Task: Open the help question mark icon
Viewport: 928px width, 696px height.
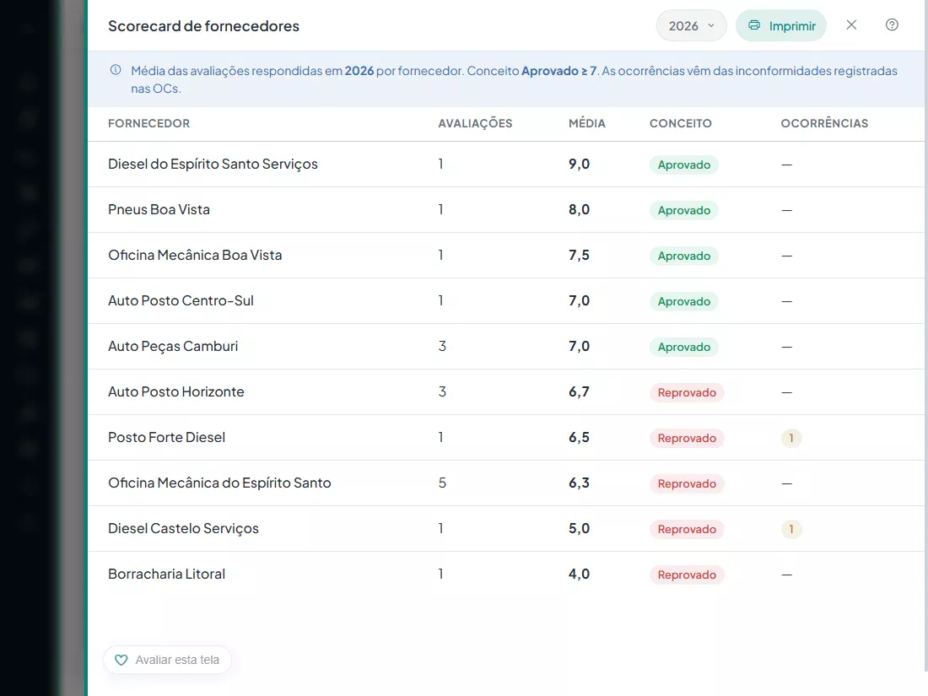Action: click(892, 24)
